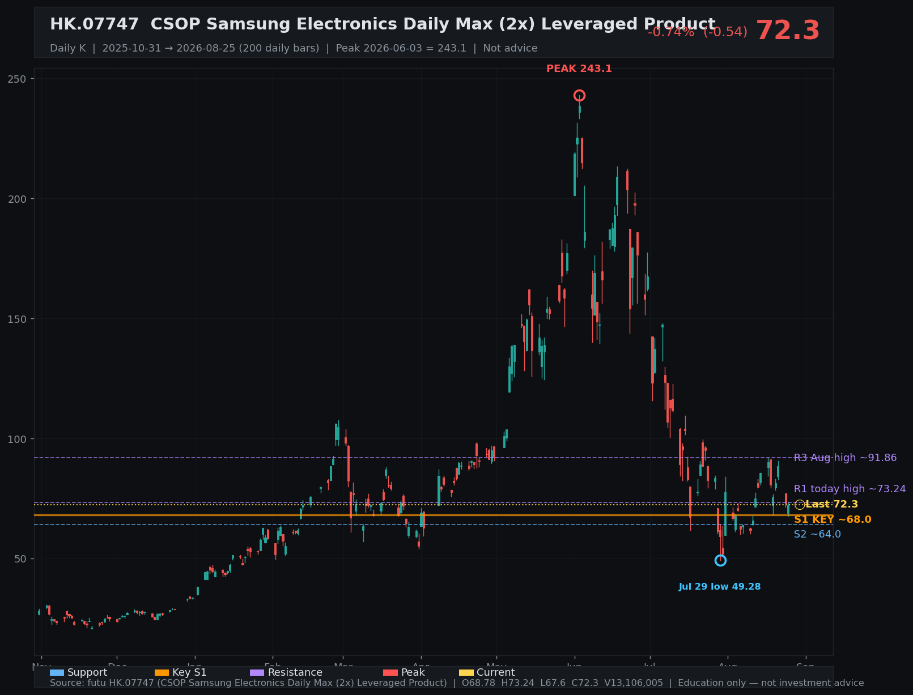This screenshot has width=913, height=695.
Task: Click the -0.74% (-0.54) change text
Action: [x=698, y=32]
